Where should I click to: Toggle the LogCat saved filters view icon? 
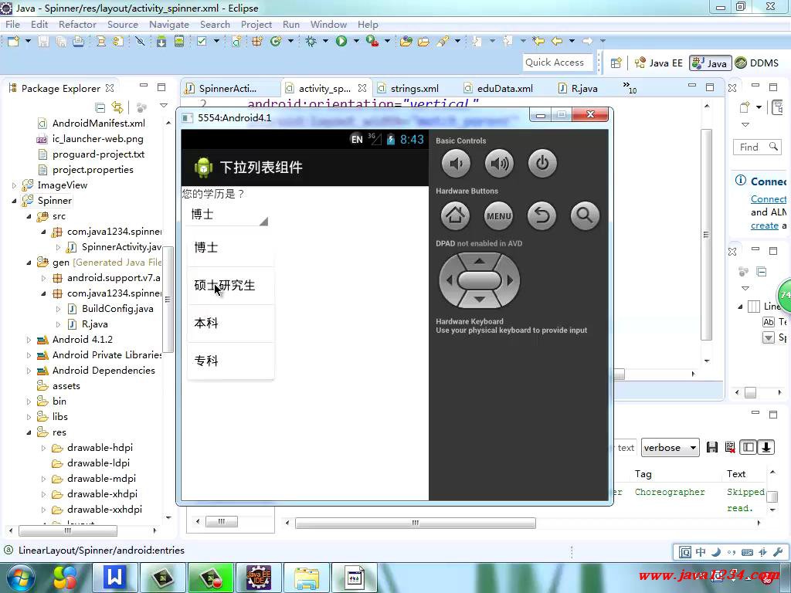749,447
